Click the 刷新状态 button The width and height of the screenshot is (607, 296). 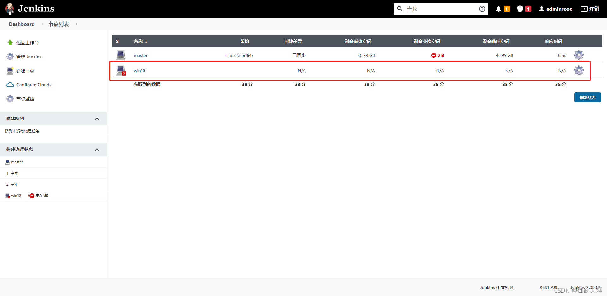[588, 97]
